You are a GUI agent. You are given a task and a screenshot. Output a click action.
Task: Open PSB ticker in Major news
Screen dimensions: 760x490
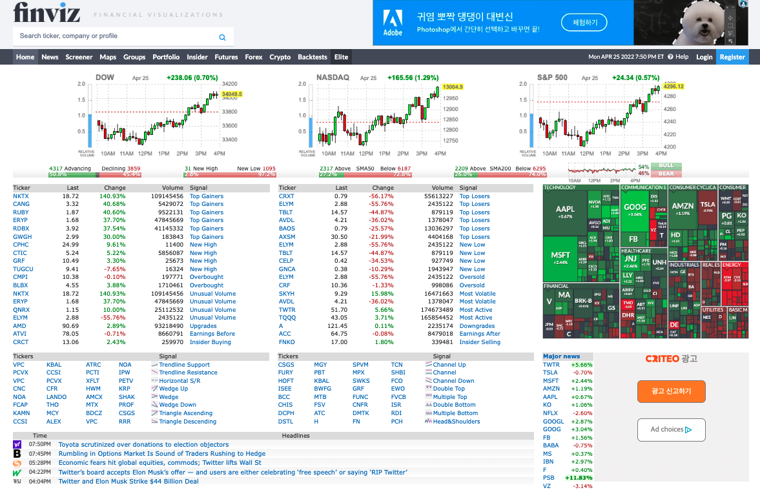pos(548,477)
